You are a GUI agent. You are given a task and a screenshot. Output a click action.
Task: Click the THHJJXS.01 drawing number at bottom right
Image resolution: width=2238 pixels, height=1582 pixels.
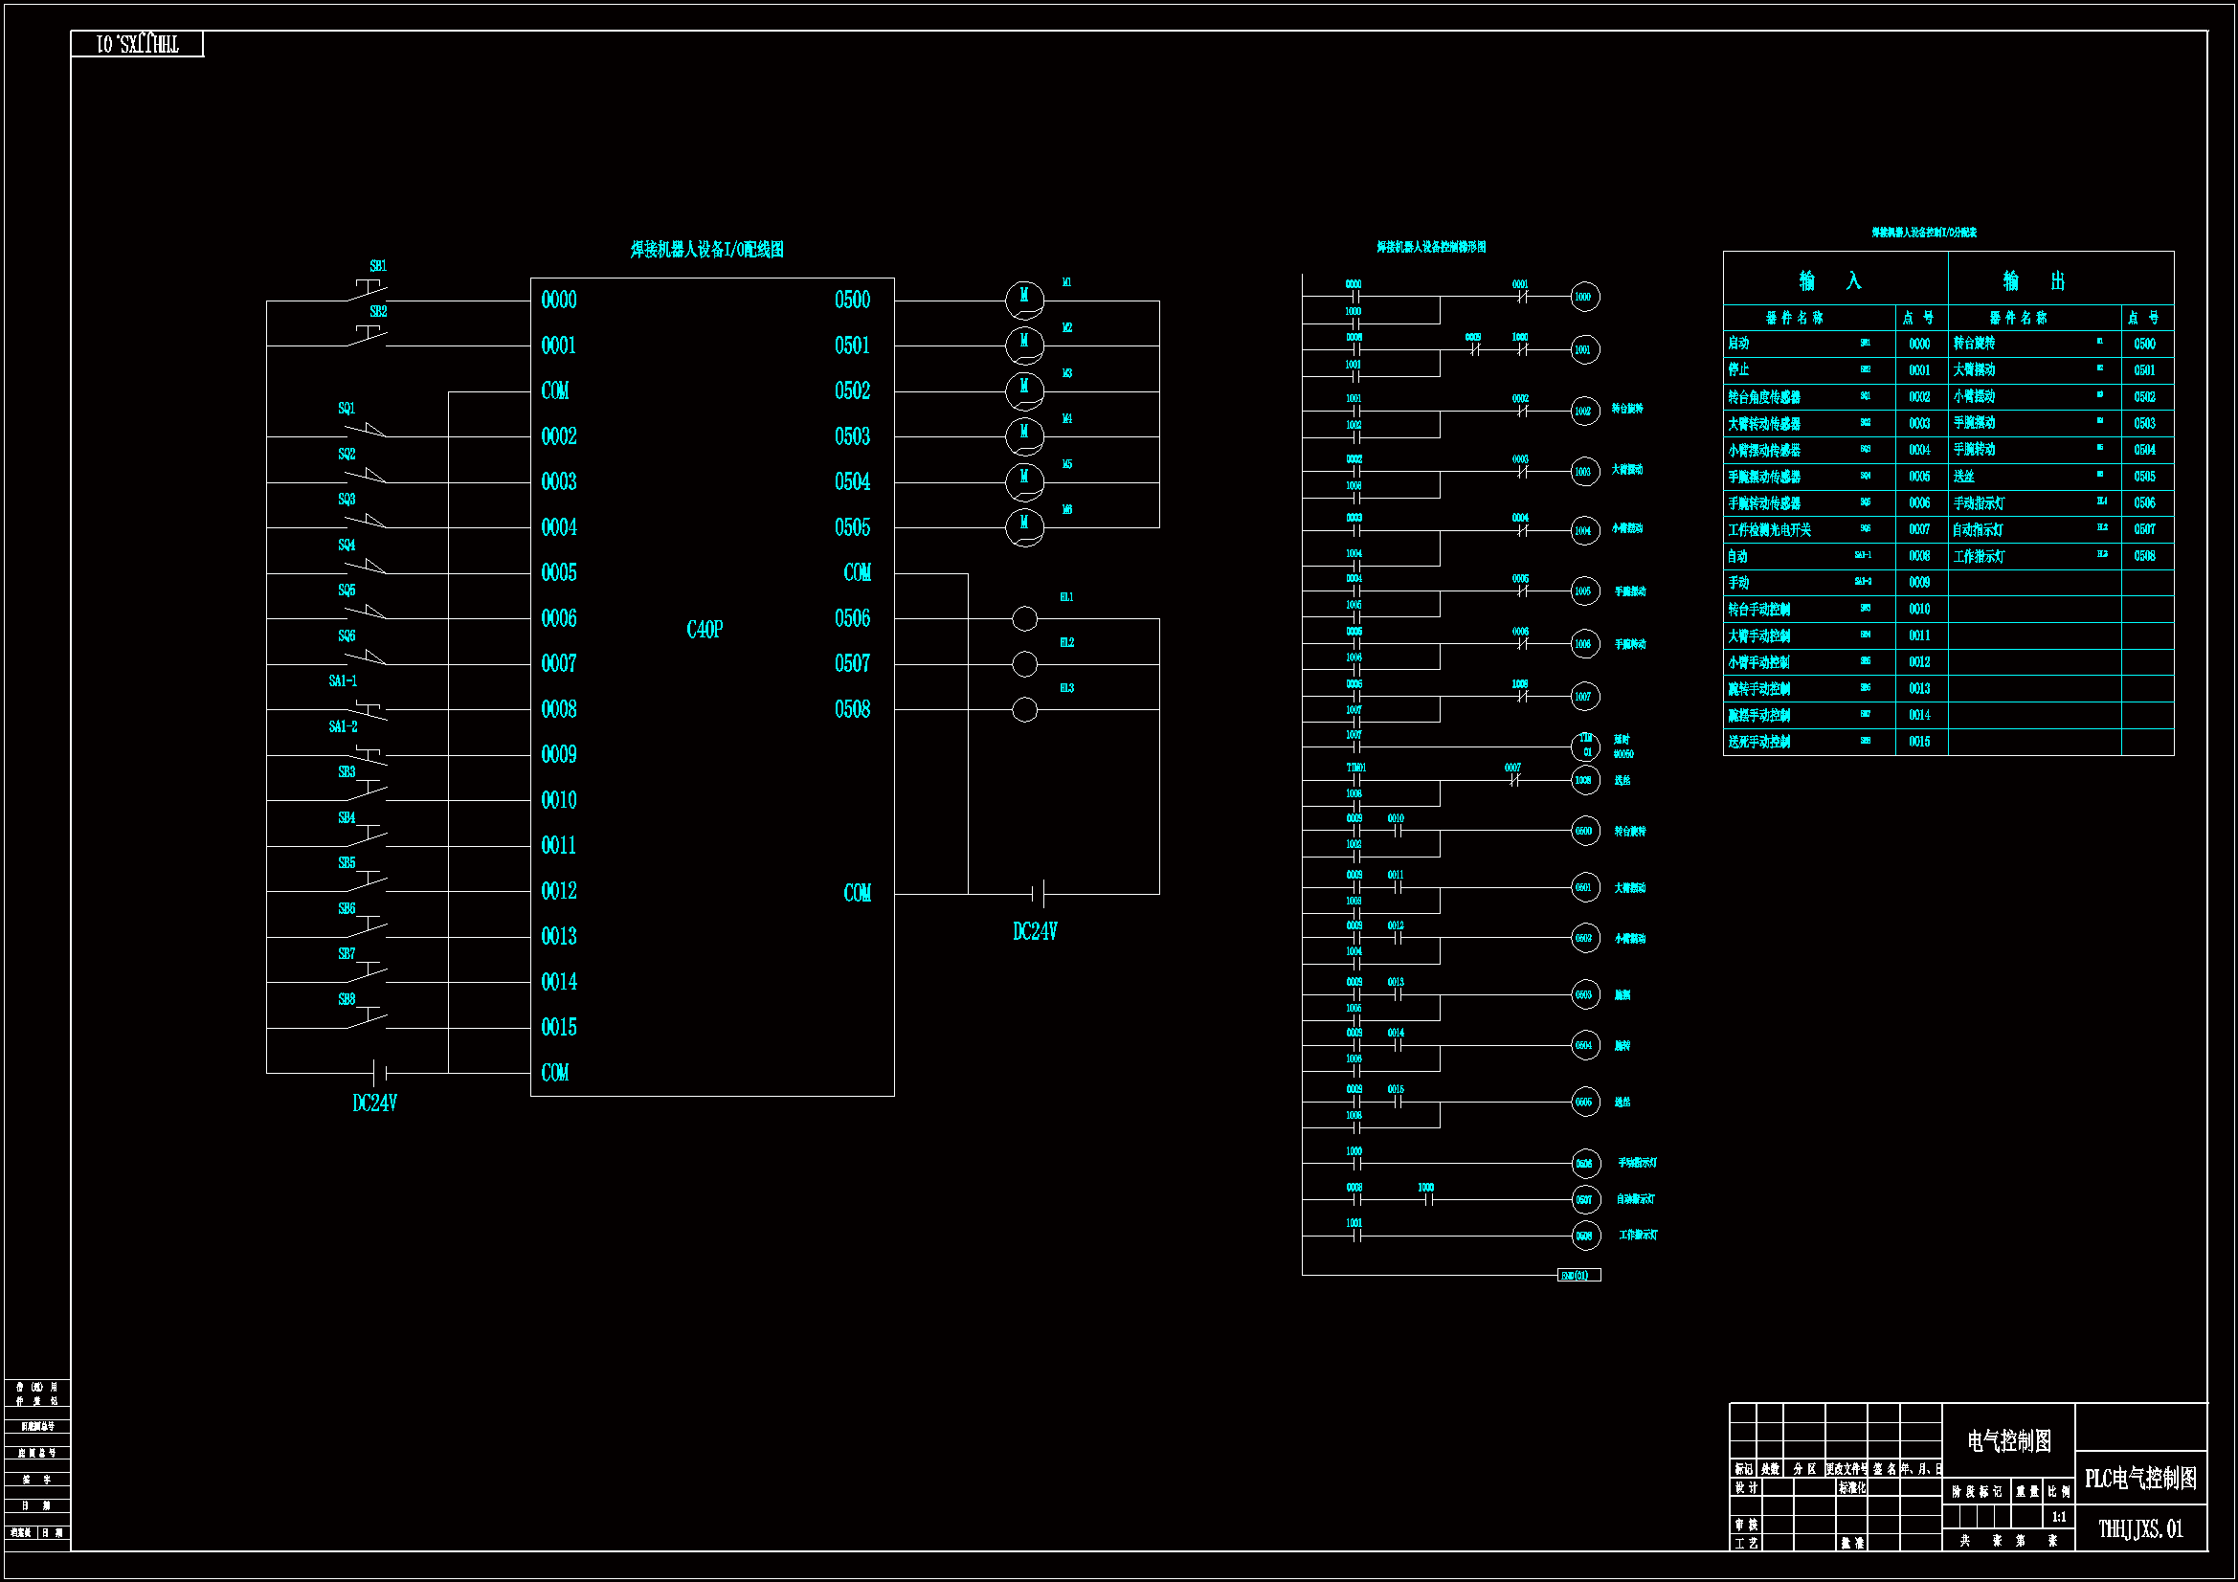click(2140, 1529)
